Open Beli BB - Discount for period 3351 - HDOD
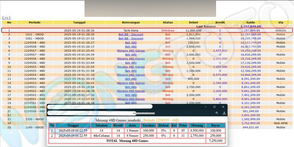 131,39
